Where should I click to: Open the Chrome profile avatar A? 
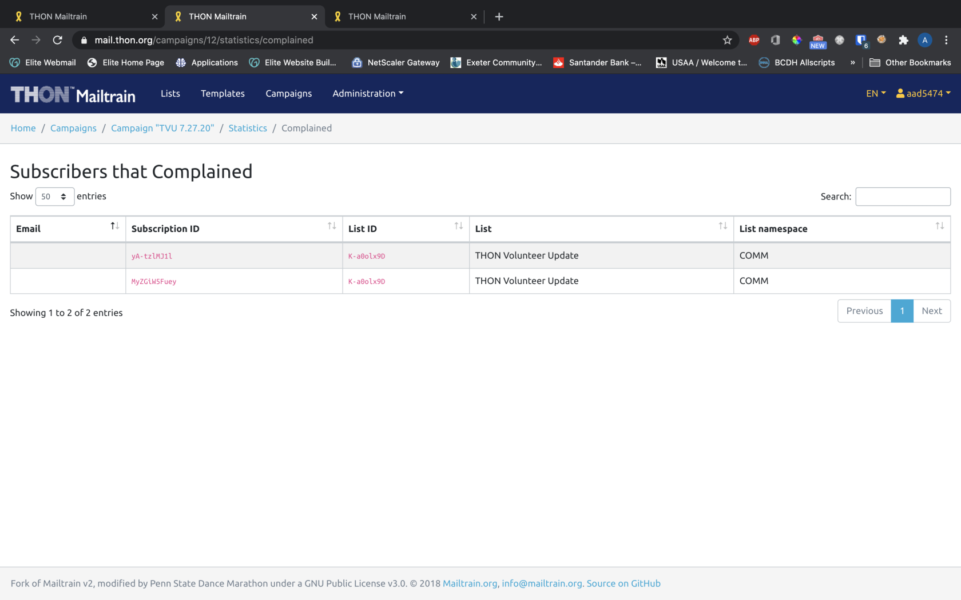pos(924,40)
